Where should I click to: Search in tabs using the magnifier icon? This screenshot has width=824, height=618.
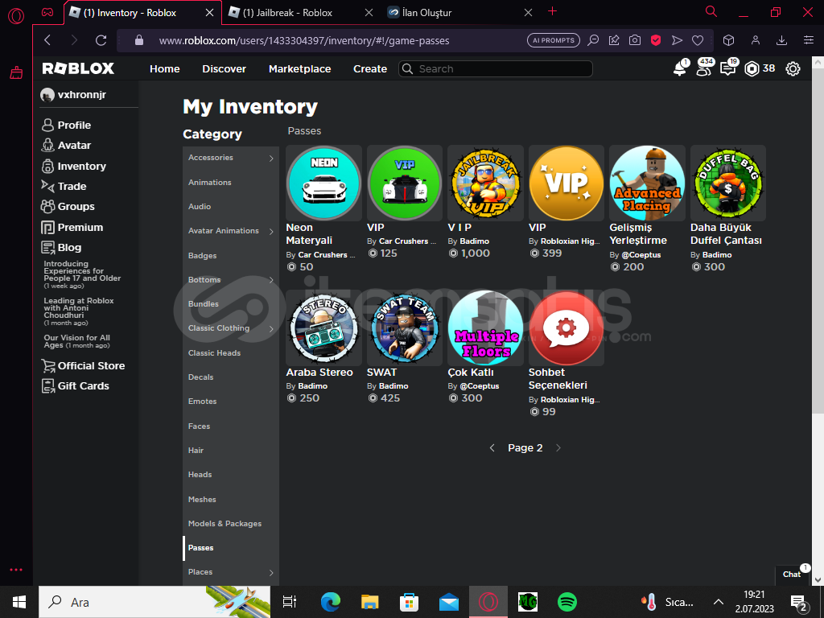[x=711, y=11]
